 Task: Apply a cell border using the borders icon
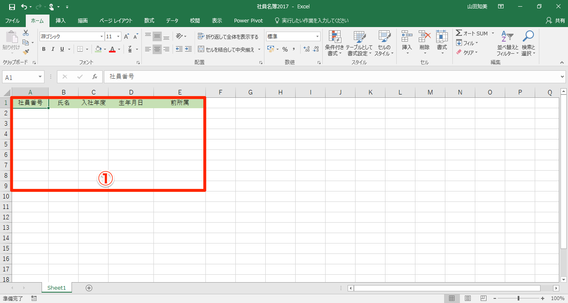pyautogui.click(x=80, y=49)
